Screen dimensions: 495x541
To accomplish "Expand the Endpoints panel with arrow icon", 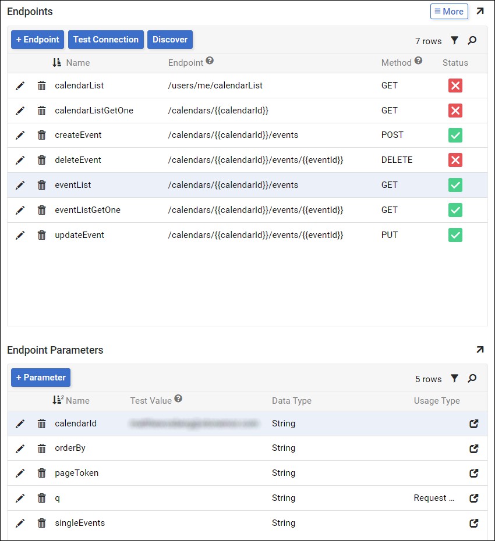I will point(480,11).
